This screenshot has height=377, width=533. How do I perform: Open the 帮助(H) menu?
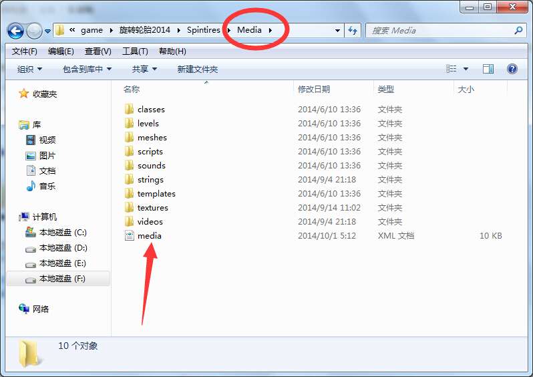coord(172,51)
